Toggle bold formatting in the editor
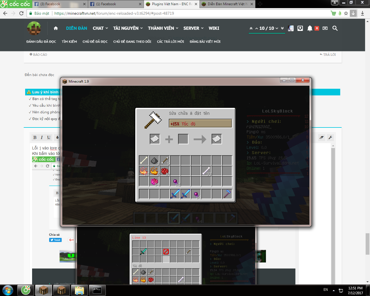 coord(35,138)
